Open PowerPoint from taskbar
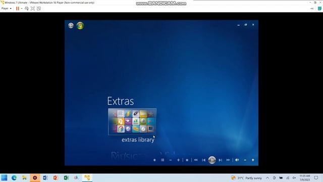 56,177
